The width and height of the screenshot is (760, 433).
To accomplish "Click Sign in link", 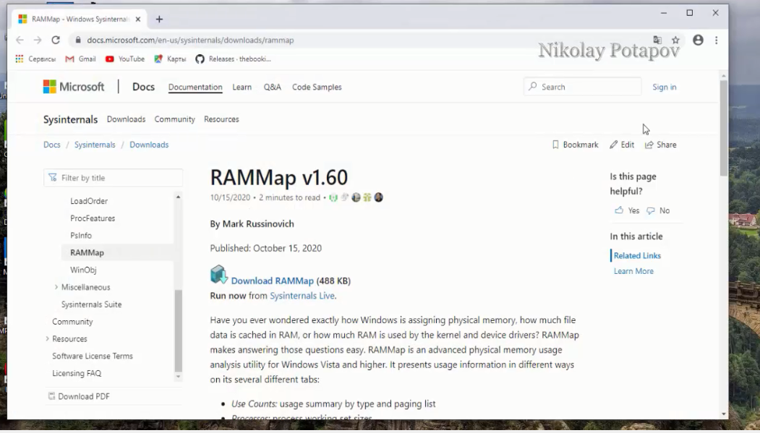I will click(x=665, y=87).
